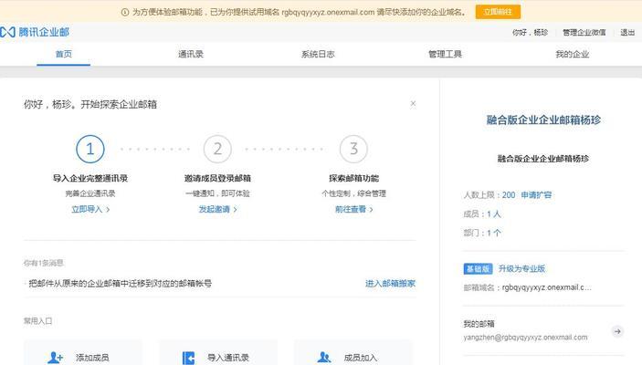This screenshot has height=365, width=642.
Task: Click the 导入通讯录 shortcut label
Action: tap(228, 358)
